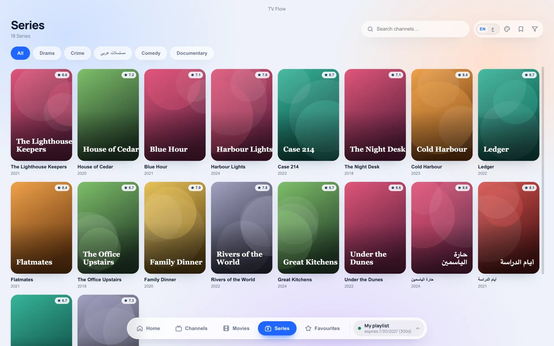Open Favourites in the bottom navigation
This screenshot has width=554, height=346.
pyautogui.click(x=322, y=328)
